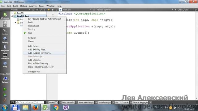Switch to Debug mode in sidebar

(x=5, y=40)
